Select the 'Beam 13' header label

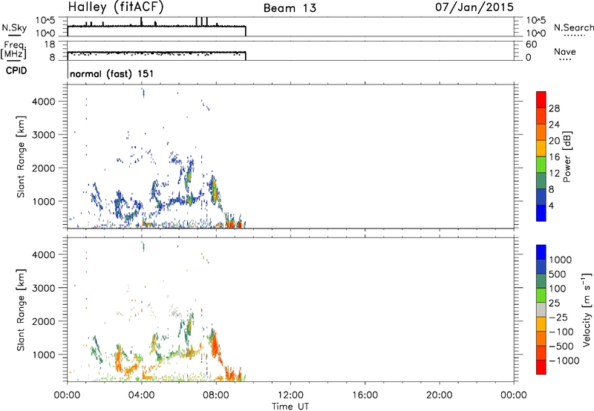coord(290,8)
